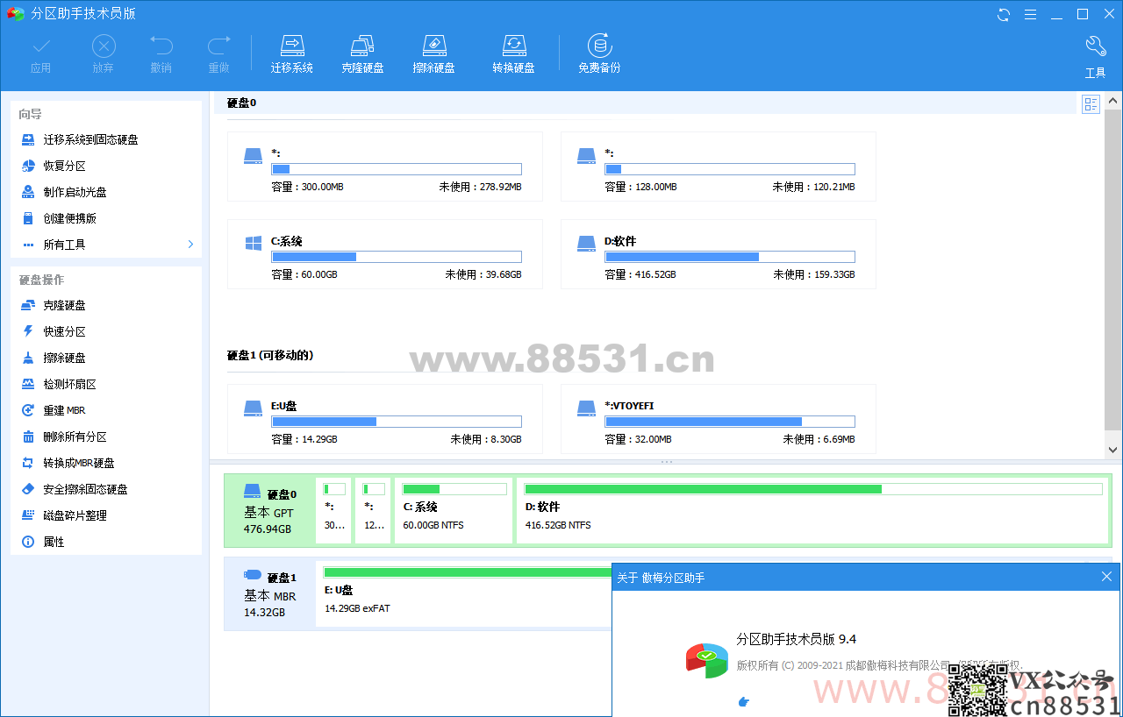Select the E:U盘 partition card
The width and height of the screenshot is (1123, 717).
[x=384, y=419]
